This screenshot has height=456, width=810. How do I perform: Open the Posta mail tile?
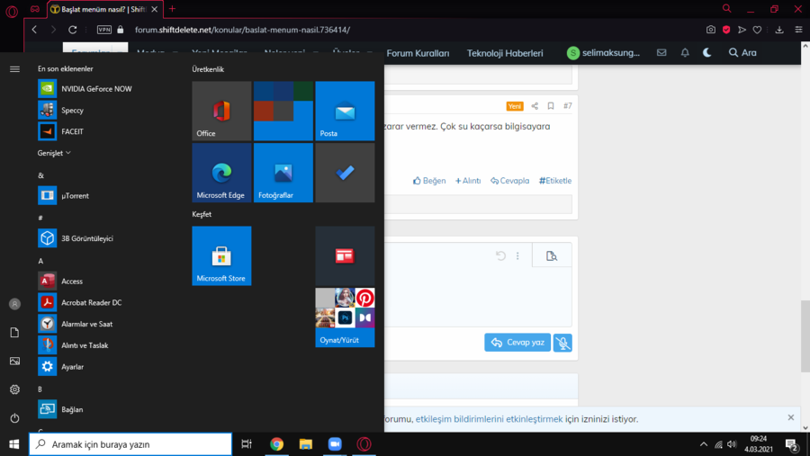click(345, 111)
